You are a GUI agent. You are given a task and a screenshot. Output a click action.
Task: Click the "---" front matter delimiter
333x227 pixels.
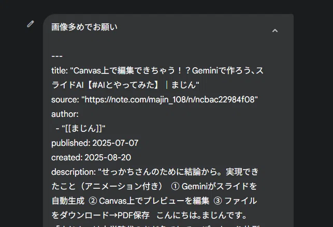(57, 56)
